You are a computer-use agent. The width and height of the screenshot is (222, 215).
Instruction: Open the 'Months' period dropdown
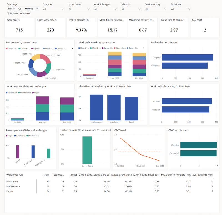[31, 9]
